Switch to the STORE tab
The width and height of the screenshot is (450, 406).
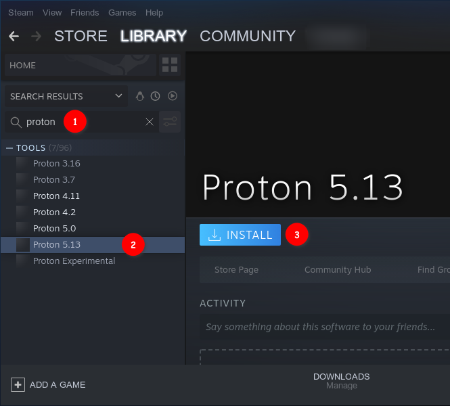tap(81, 36)
